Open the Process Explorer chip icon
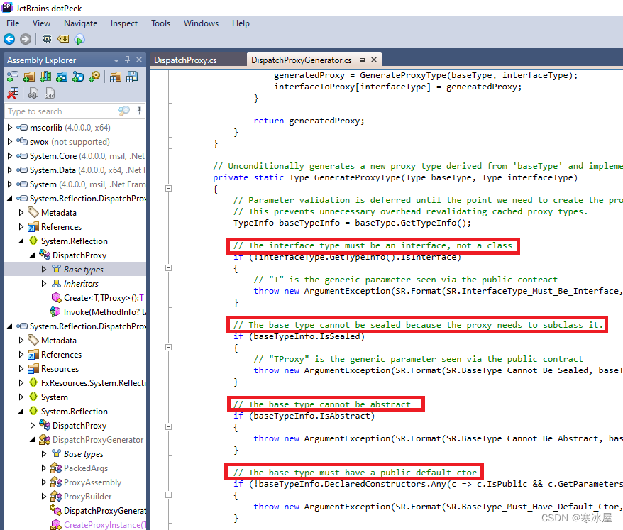623x530 pixels. [x=47, y=39]
